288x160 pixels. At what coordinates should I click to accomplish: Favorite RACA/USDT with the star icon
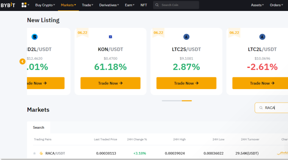pos(34,153)
